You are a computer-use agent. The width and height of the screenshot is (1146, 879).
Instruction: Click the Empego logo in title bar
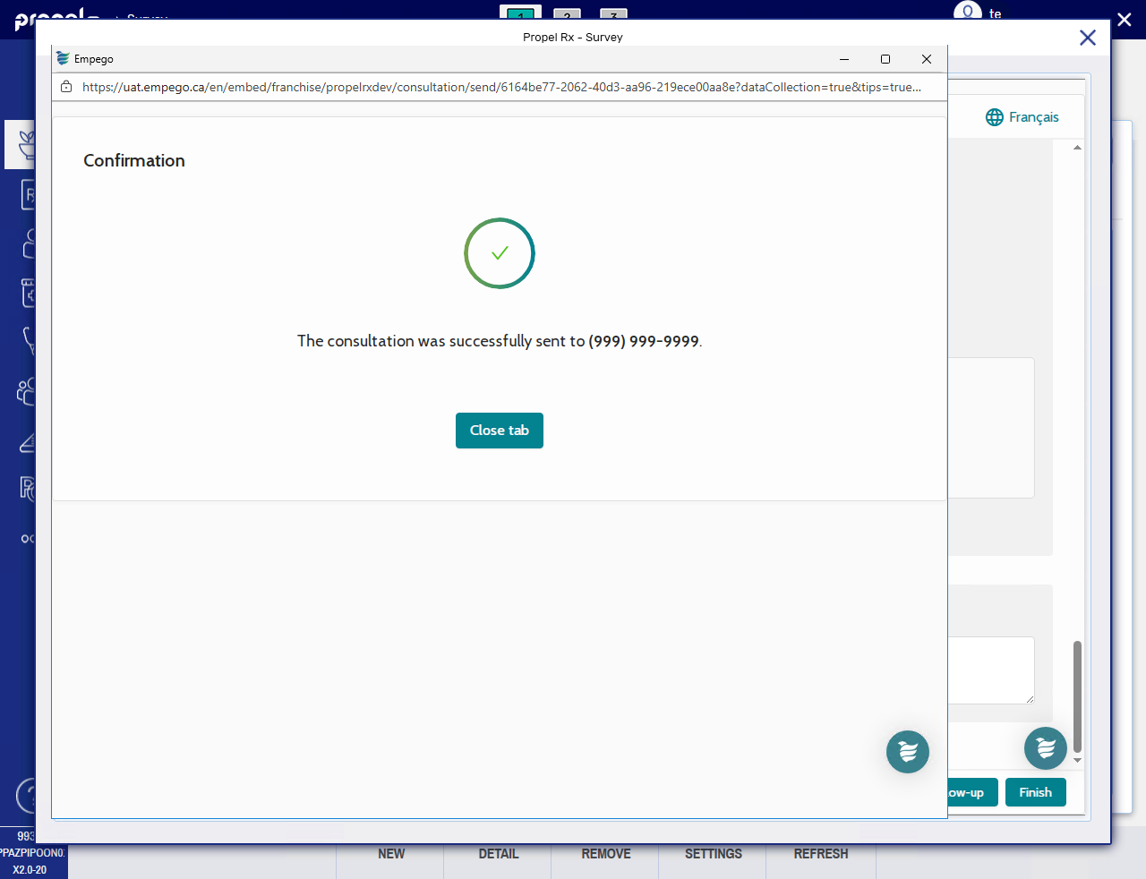click(x=63, y=59)
